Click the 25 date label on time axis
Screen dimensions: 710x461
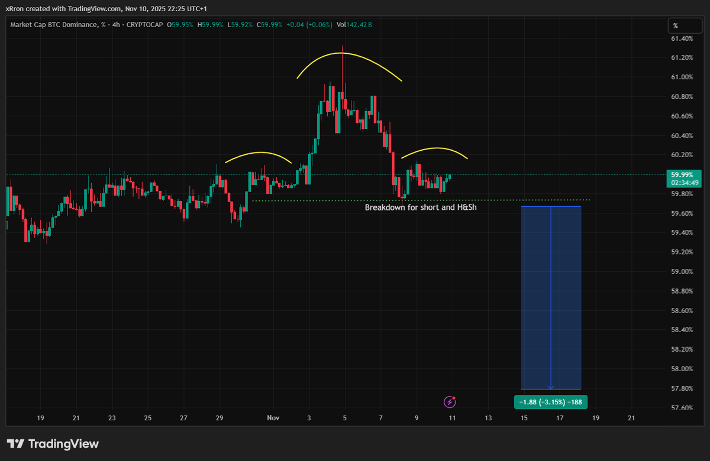click(x=147, y=418)
